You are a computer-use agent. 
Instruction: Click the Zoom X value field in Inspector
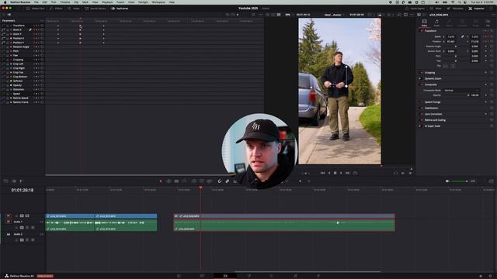coord(451,36)
